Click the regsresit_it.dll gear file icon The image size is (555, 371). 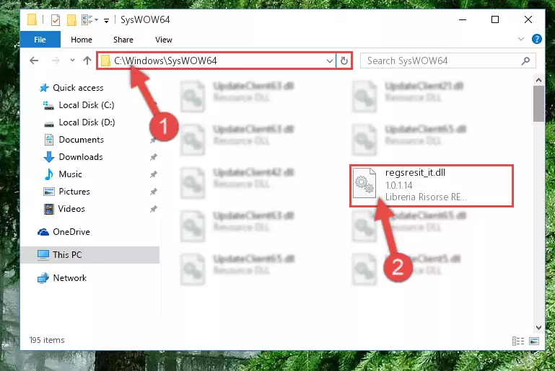pos(365,184)
